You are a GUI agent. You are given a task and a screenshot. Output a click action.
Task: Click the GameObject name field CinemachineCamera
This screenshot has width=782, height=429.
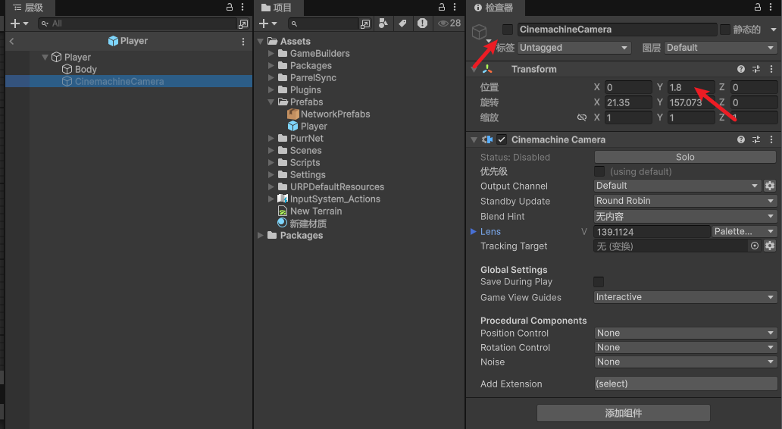tap(617, 30)
